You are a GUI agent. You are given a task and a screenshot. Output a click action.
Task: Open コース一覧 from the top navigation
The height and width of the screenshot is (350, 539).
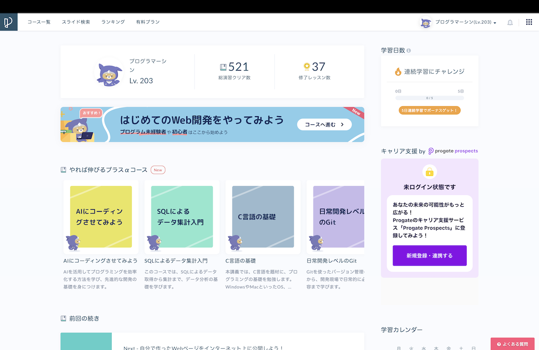point(39,22)
